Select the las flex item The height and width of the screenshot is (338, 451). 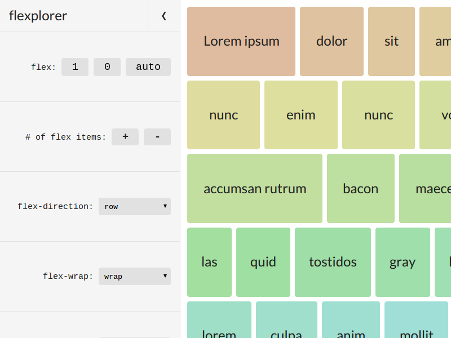[209, 262]
